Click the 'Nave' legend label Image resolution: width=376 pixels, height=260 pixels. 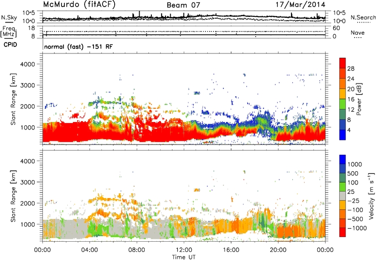tap(358, 33)
